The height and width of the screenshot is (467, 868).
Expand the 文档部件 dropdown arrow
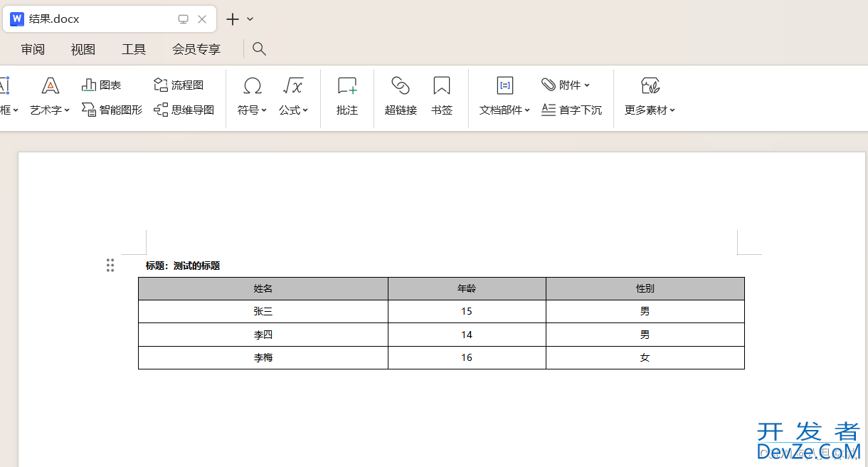(527, 110)
